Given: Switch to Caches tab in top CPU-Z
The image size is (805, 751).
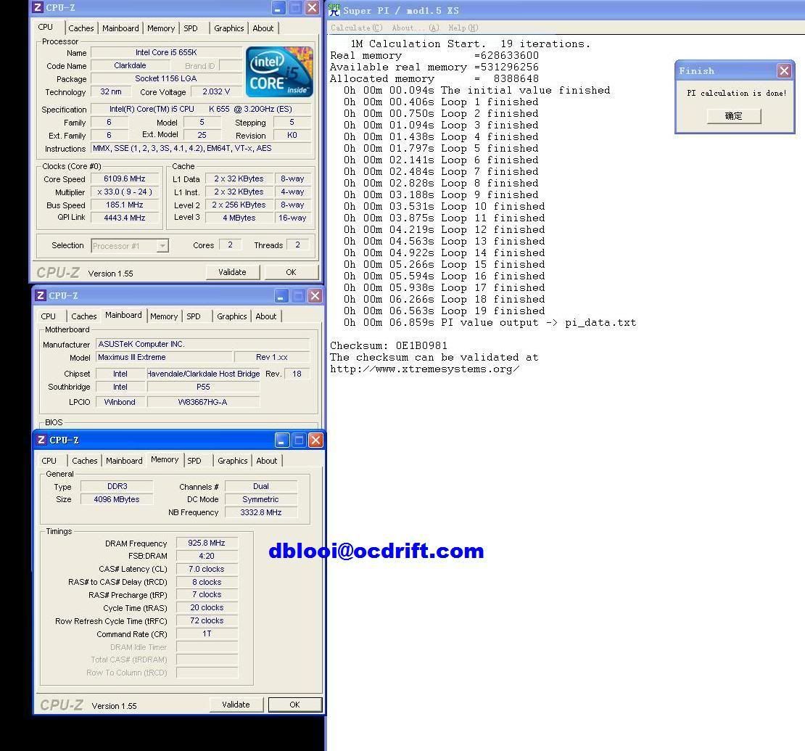Looking at the screenshot, I should tap(81, 28).
